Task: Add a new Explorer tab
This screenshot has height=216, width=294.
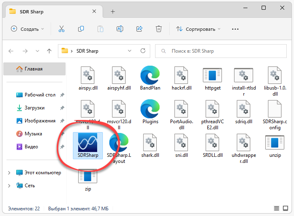Action: click(x=113, y=12)
